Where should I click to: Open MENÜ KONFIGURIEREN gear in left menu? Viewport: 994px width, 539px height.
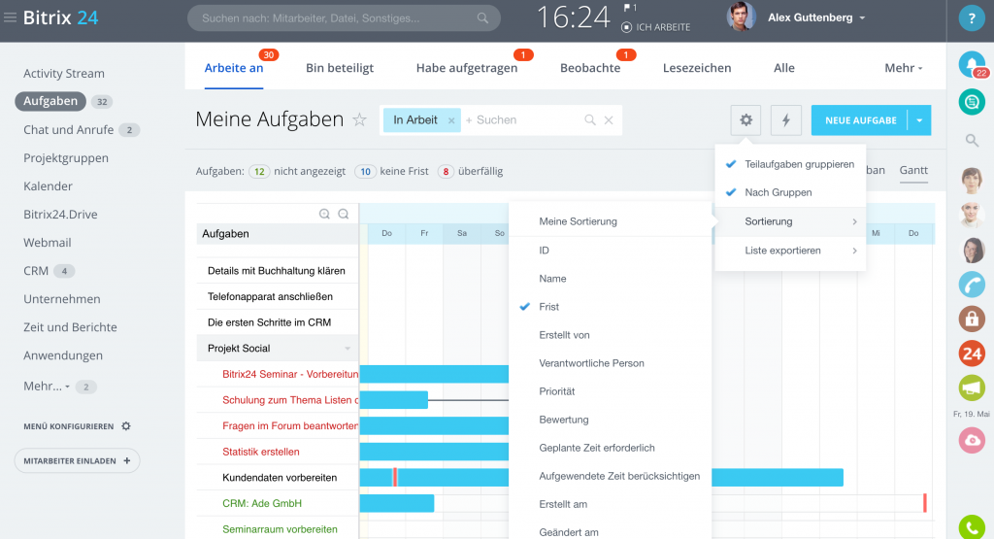pos(126,426)
